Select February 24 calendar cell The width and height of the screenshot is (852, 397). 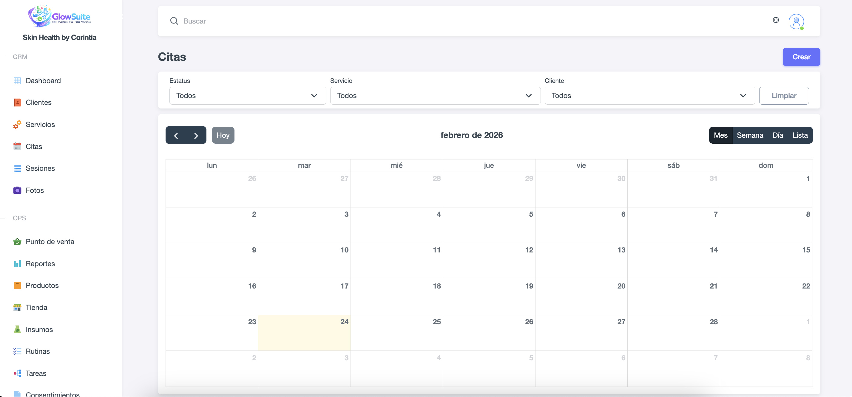pos(304,333)
